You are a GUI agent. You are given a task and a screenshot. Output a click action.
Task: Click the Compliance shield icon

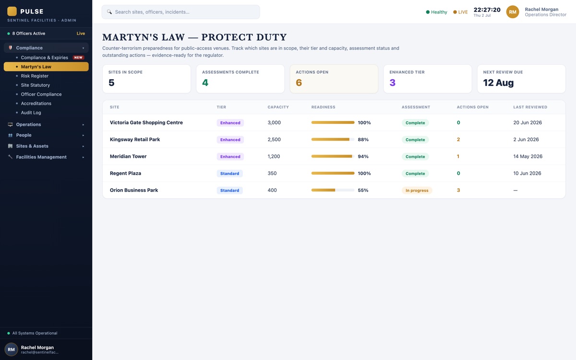(x=11, y=48)
